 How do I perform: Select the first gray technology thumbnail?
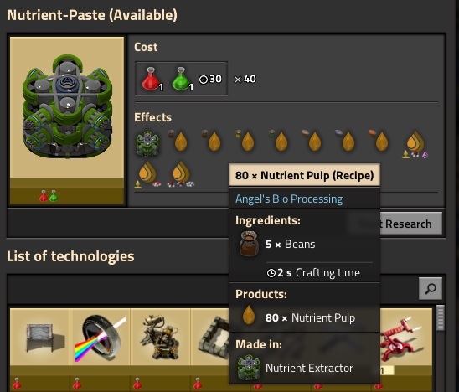tap(40, 338)
